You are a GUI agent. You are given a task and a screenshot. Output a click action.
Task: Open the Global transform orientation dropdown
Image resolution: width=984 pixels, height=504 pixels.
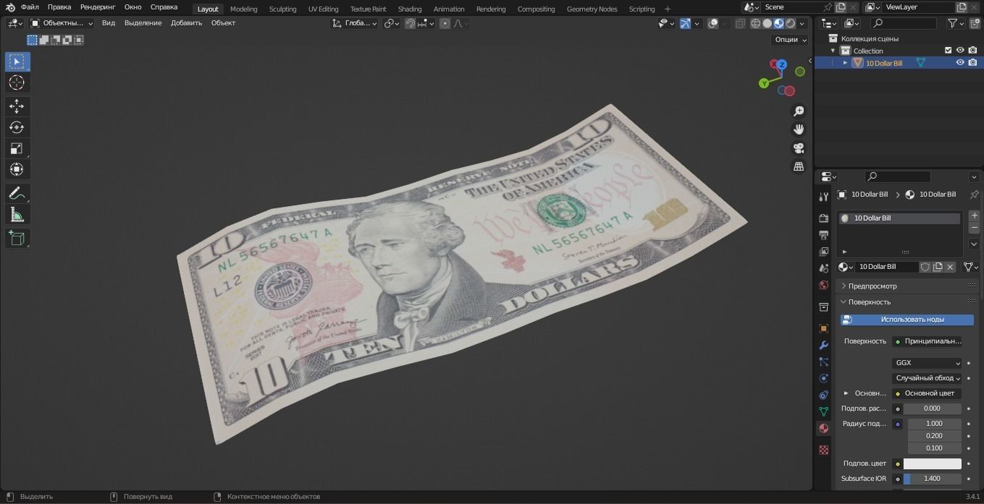coord(354,23)
